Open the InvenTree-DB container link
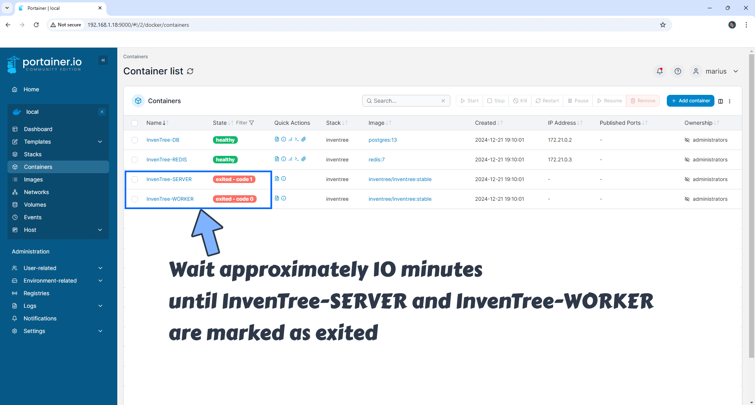 pyautogui.click(x=163, y=140)
